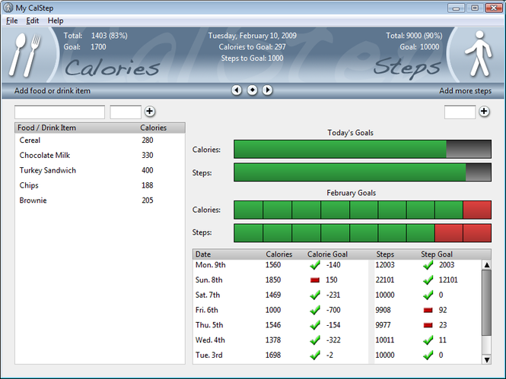This screenshot has width=506, height=379.
Task: Click the fork and spoon calories icon
Action: click(25, 55)
